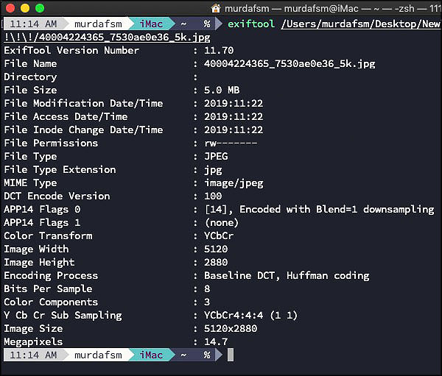Screen dimensions: 442x376
Task: Click the File Size value 5.0 MB
Action: click(222, 90)
